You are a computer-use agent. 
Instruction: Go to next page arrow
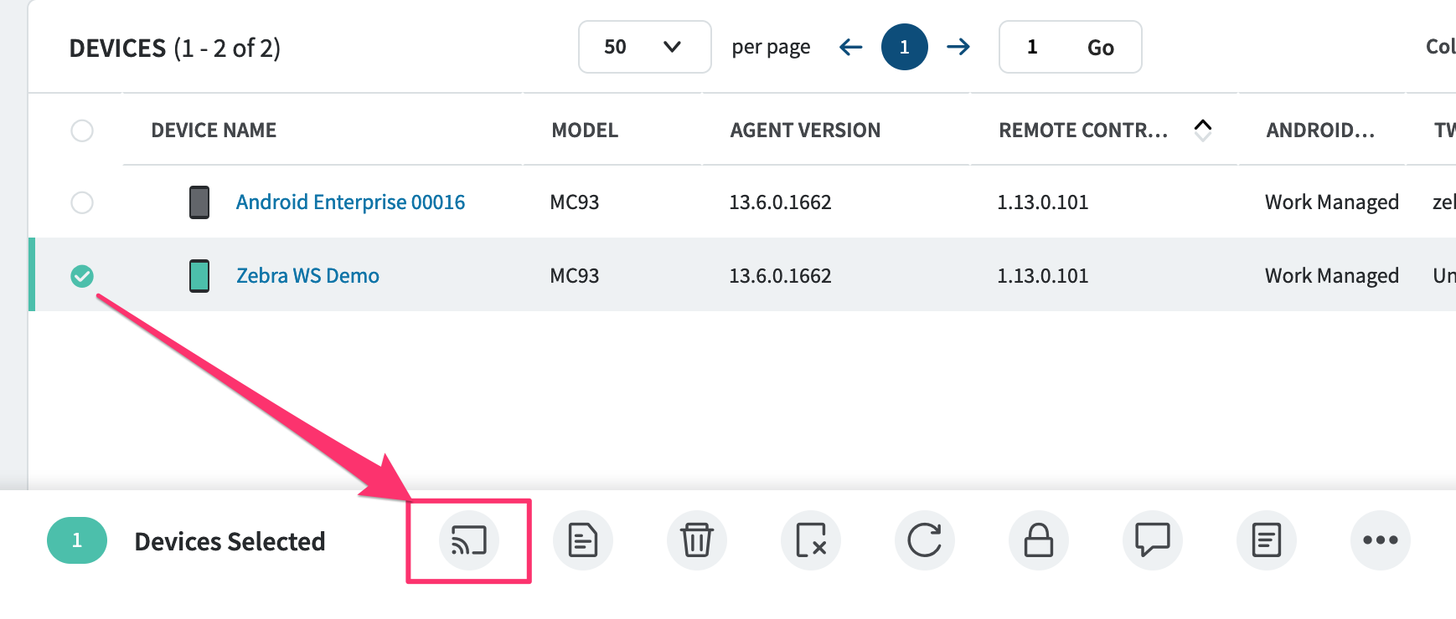point(958,47)
